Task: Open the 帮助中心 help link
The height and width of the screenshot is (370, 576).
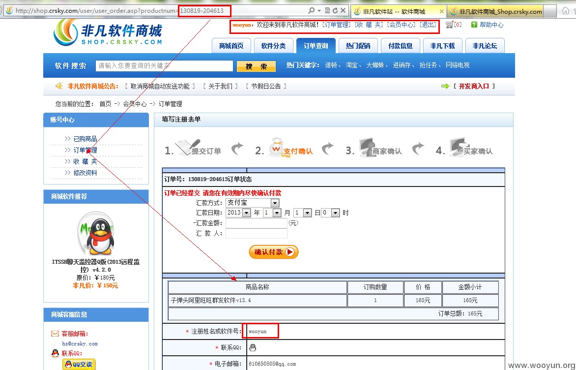Action: (x=491, y=25)
